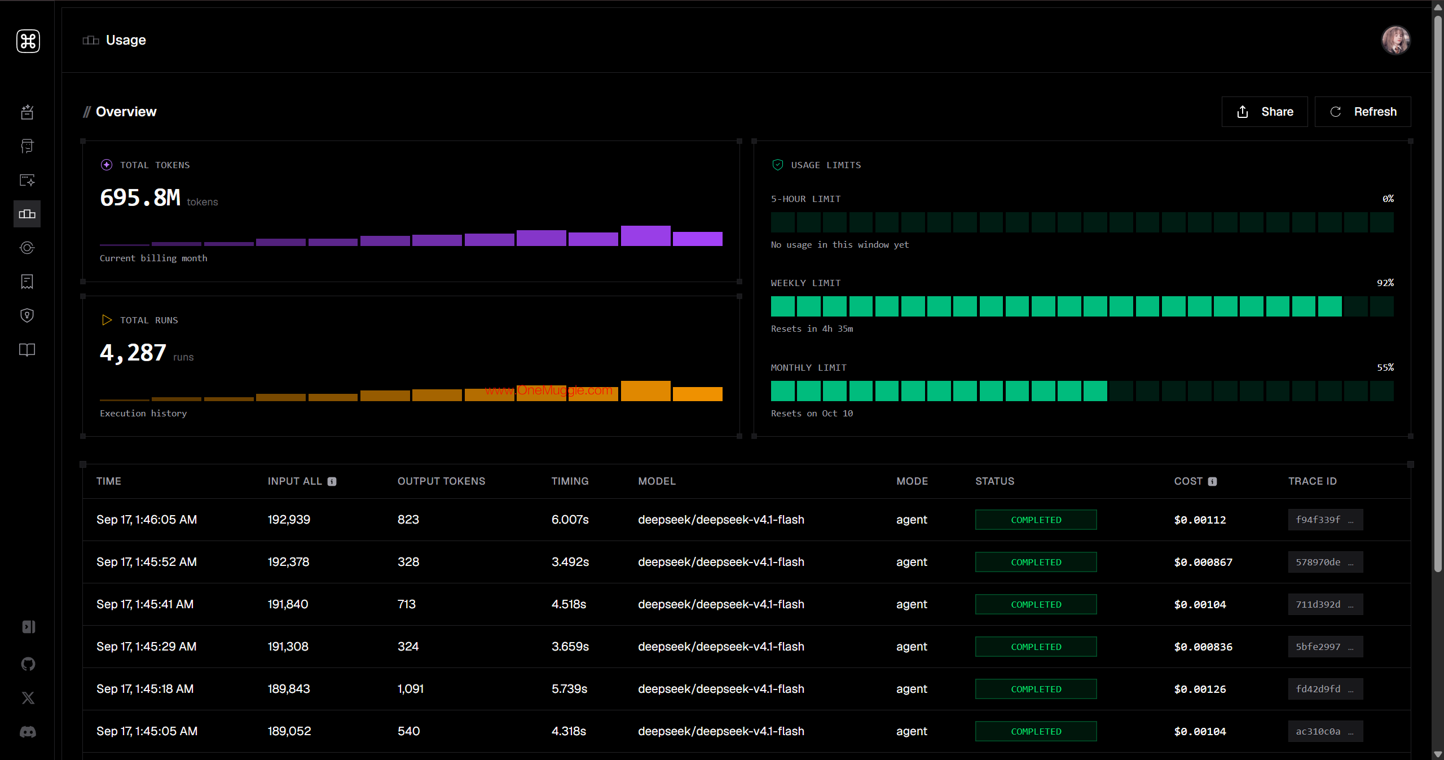Open the shield keyhole icon in sidebar

(x=27, y=315)
